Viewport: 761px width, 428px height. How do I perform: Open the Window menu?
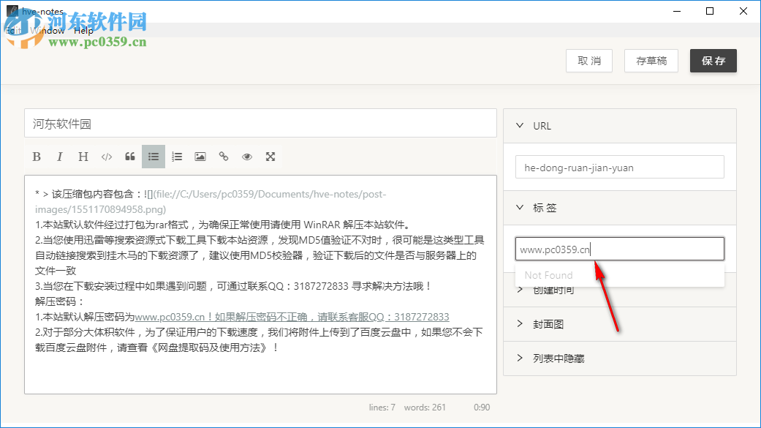tap(47, 31)
